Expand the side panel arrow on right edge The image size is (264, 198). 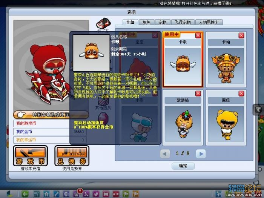pos(258,110)
